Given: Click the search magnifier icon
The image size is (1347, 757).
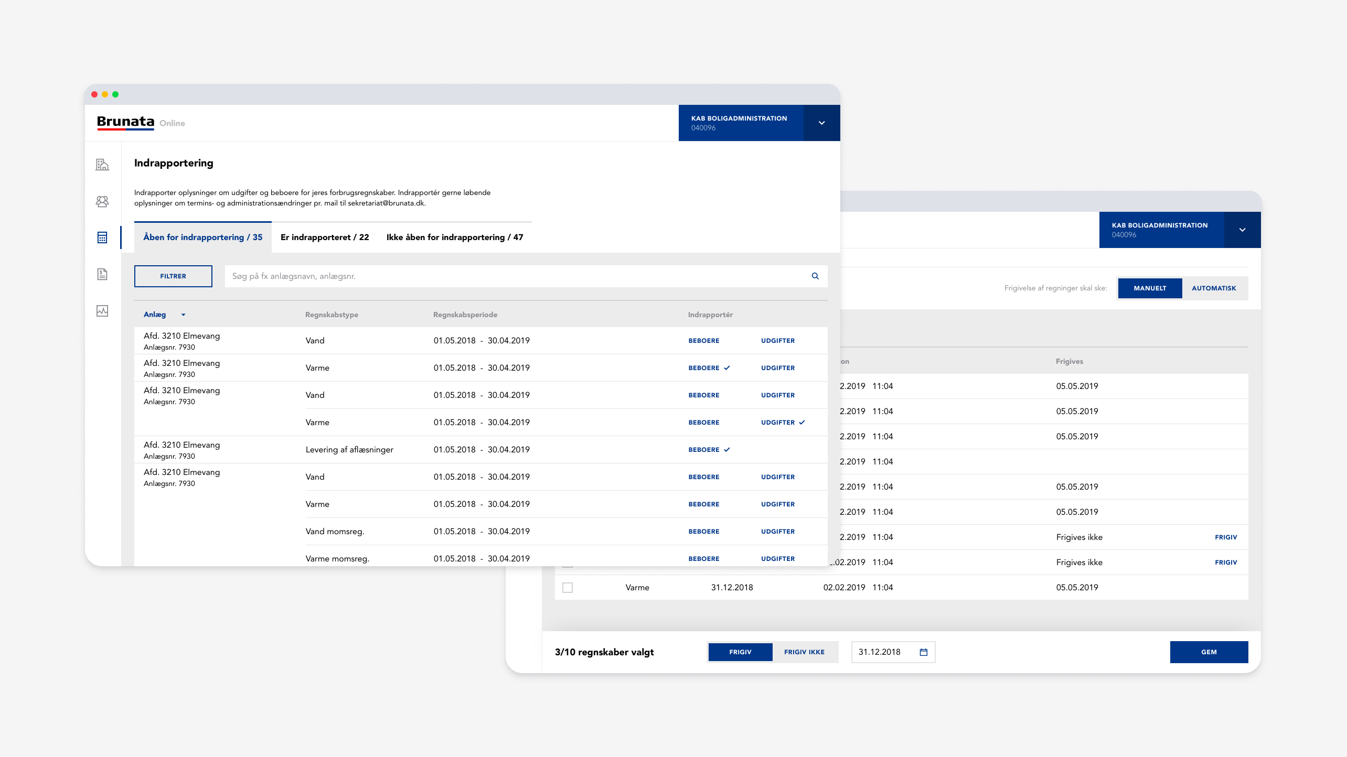Looking at the screenshot, I should point(815,276).
